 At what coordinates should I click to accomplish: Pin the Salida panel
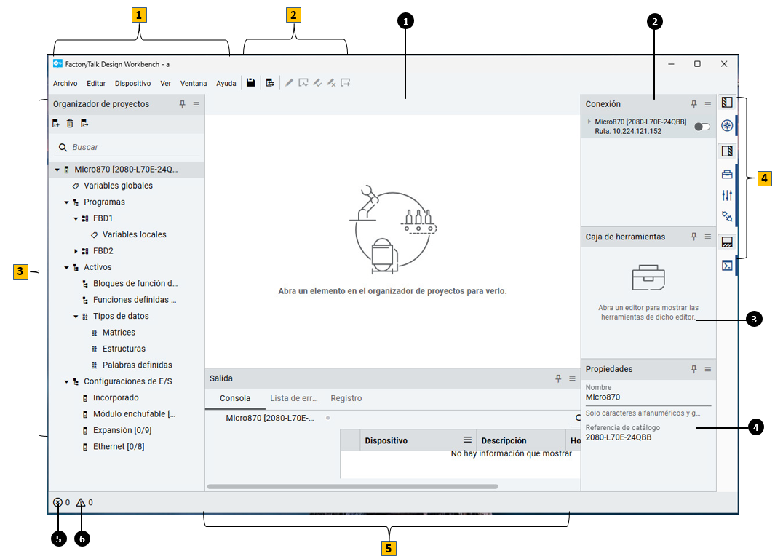(x=558, y=378)
